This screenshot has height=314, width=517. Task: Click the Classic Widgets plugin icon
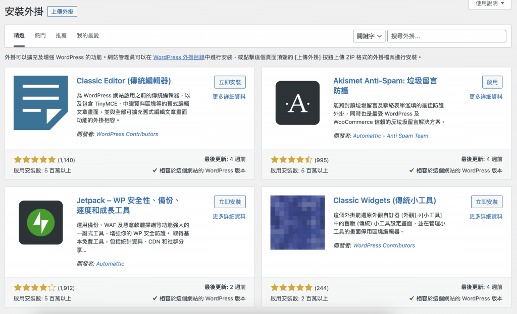pos(297,222)
